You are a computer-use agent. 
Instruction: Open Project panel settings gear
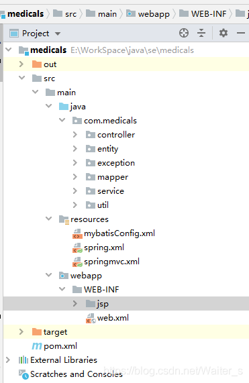223,33
